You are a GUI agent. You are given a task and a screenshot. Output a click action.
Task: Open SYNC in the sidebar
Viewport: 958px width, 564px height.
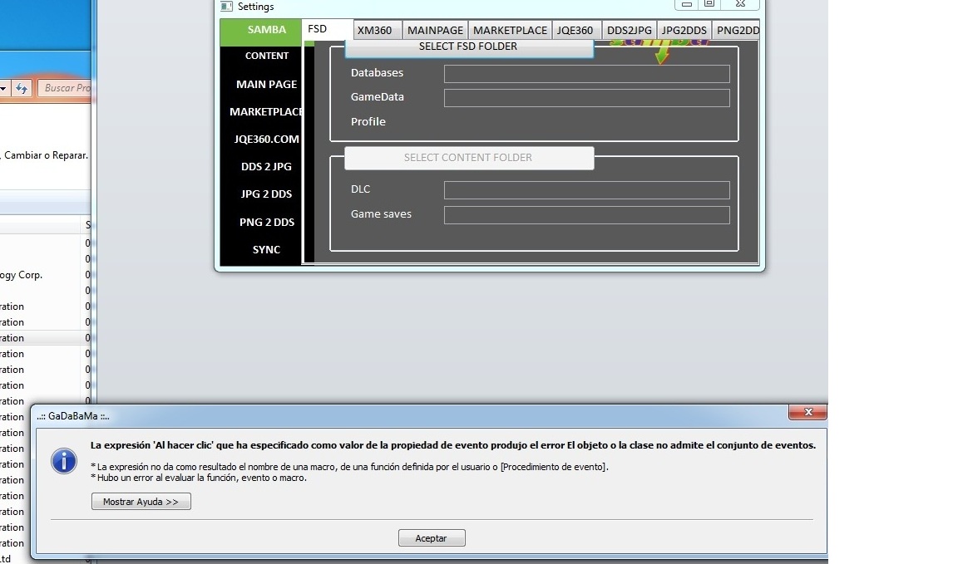[x=266, y=250]
